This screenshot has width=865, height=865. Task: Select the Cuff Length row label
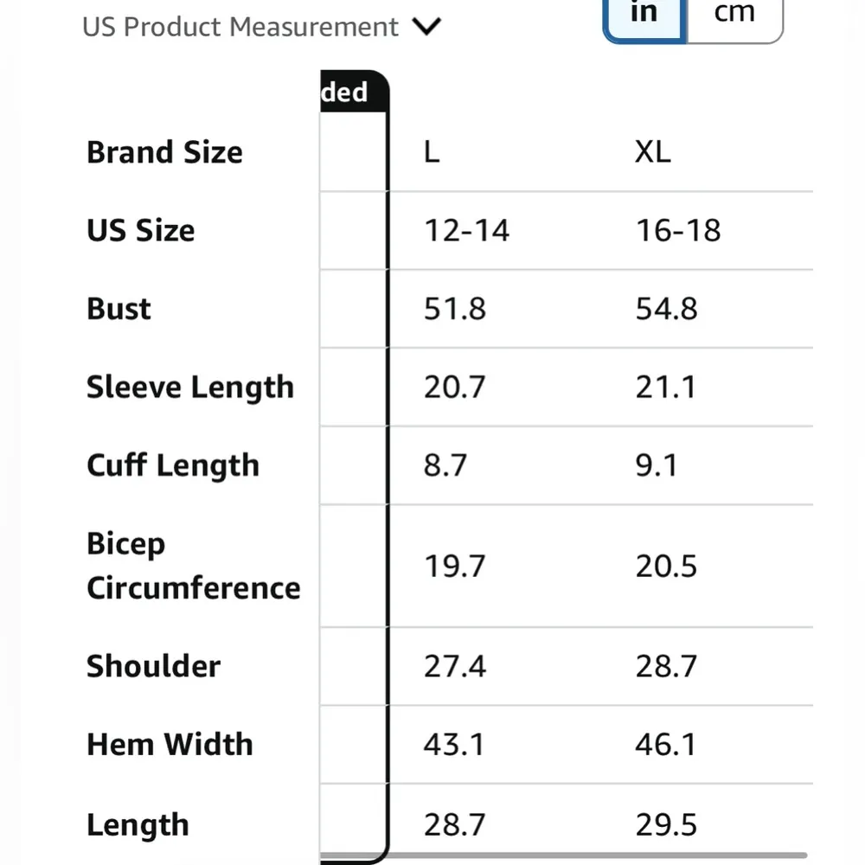173,465
